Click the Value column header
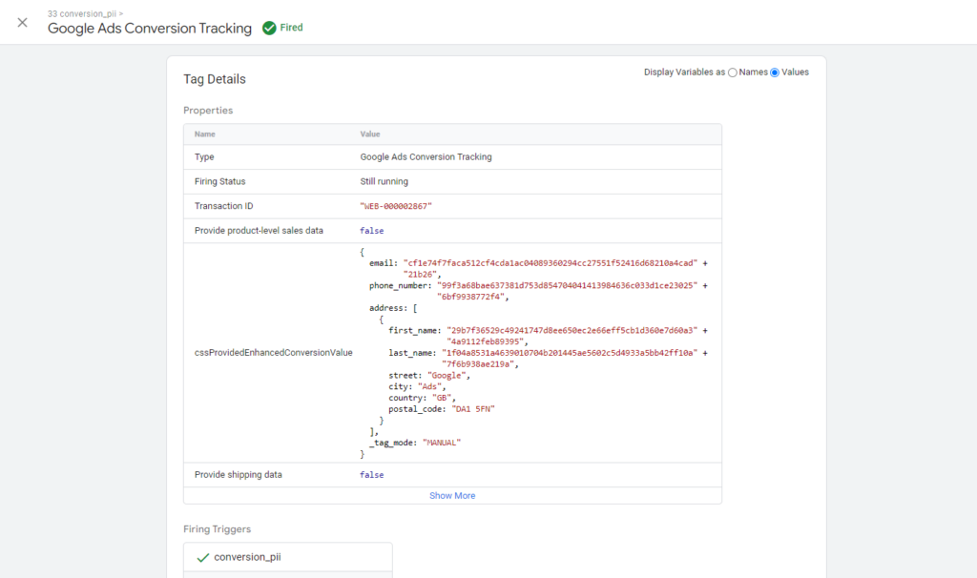The height and width of the screenshot is (578, 977). tap(371, 134)
